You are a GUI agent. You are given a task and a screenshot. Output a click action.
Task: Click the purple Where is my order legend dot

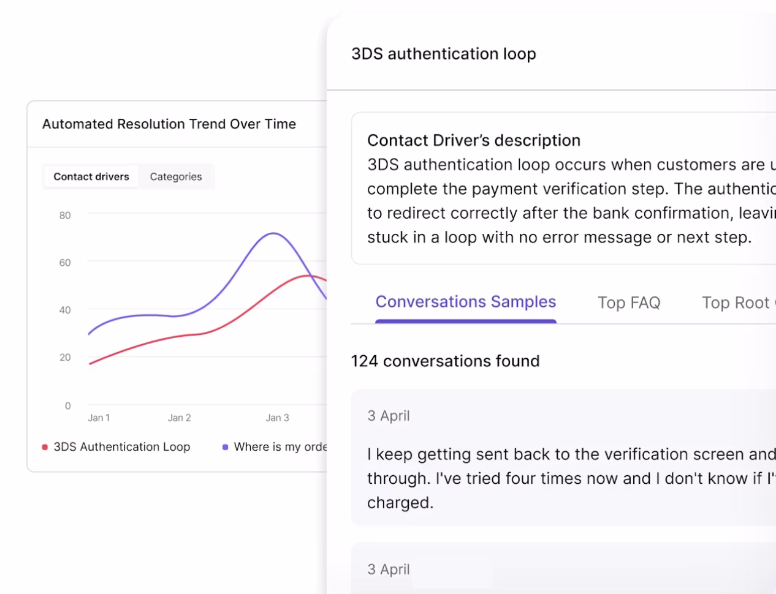click(225, 447)
